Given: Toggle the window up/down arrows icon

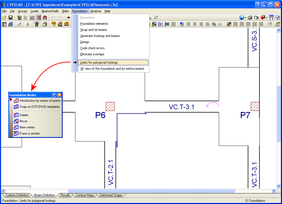Looking at the screenshot, I should click(271, 18).
